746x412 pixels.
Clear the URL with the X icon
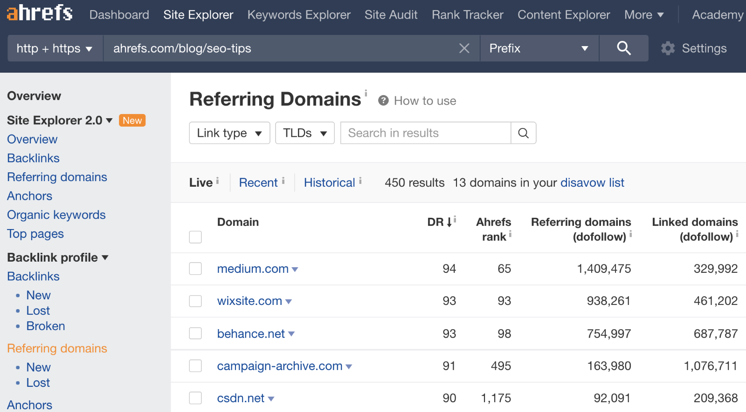point(464,48)
